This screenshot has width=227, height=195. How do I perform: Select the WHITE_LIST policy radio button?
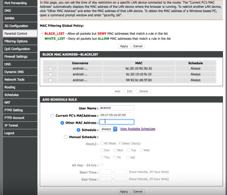(x=42, y=39)
